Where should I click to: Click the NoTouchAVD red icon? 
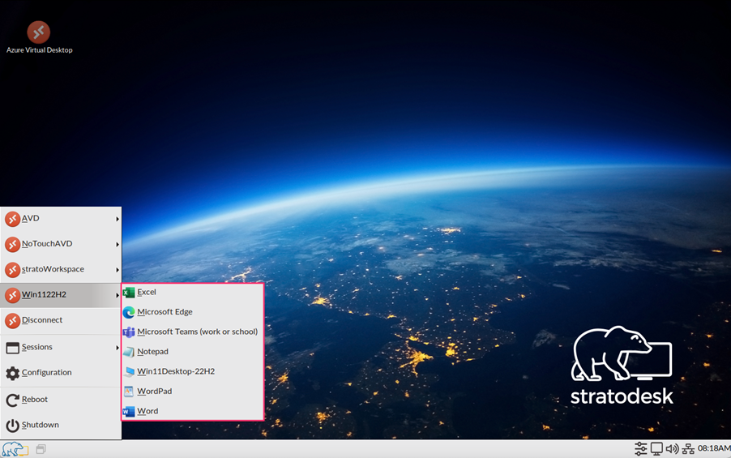pyautogui.click(x=13, y=244)
